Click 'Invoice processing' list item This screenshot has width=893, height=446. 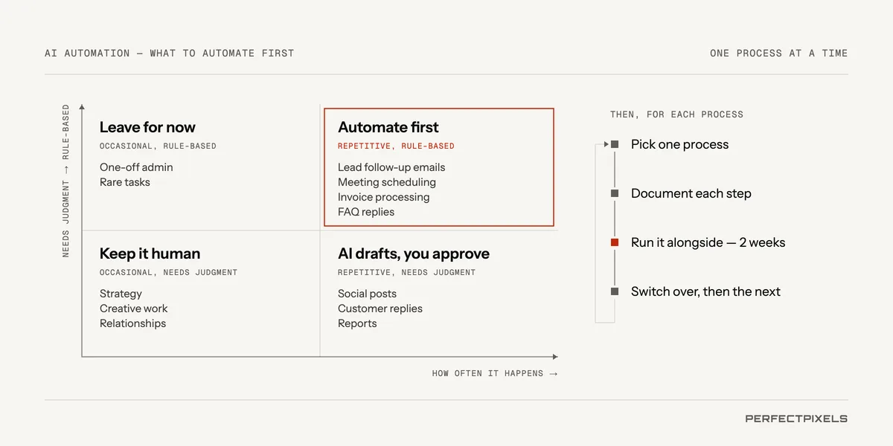click(x=383, y=197)
